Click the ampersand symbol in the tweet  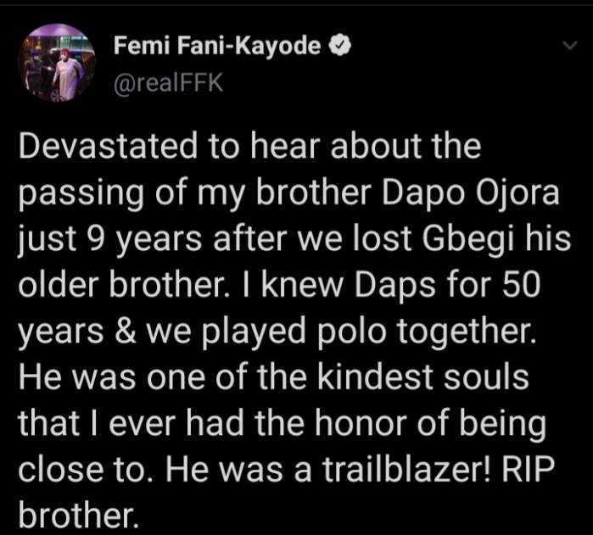coord(126,332)
